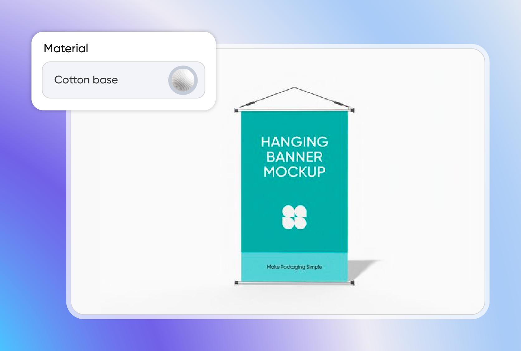
Task: Click the word HANGING on the banner
Action: [294, 142]
